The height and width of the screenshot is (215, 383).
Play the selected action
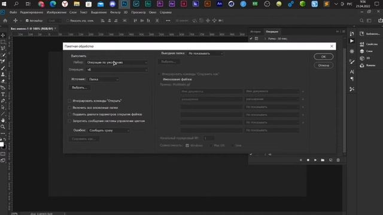pos(315,160)
